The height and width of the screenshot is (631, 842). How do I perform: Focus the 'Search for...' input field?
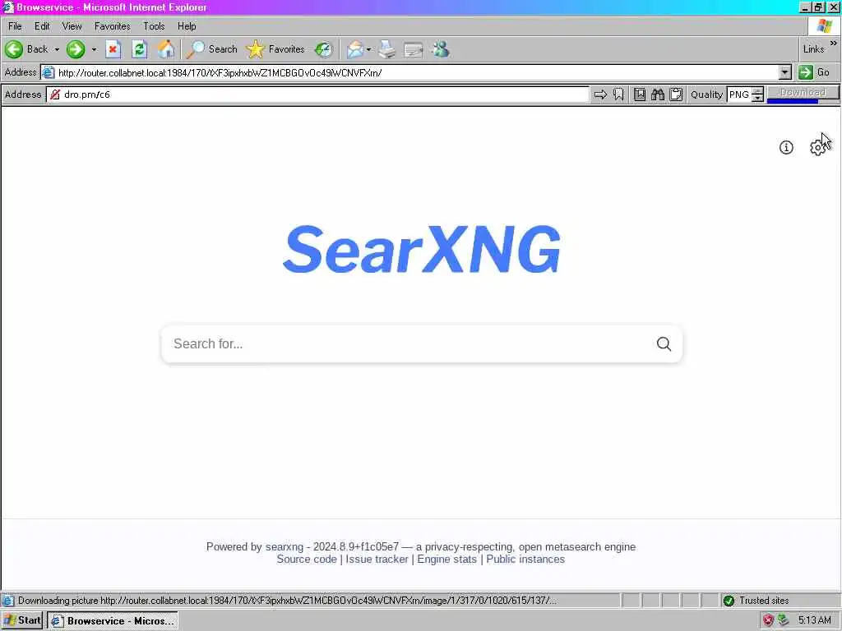click(x=408, y=344)
